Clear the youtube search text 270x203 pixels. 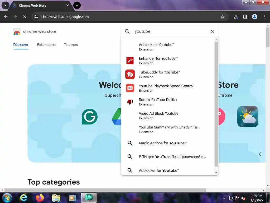tap(212, 31)
